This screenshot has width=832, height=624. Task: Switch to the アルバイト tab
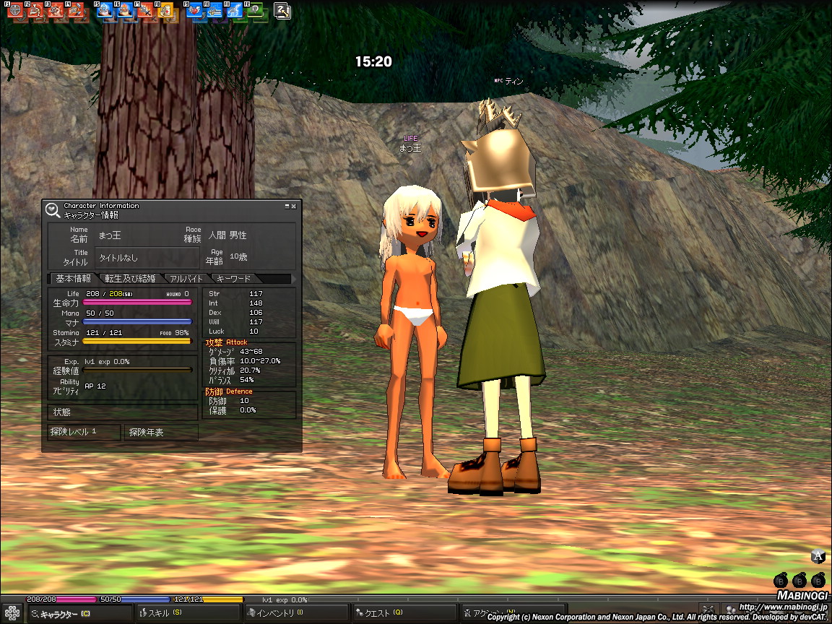(186, 279)
